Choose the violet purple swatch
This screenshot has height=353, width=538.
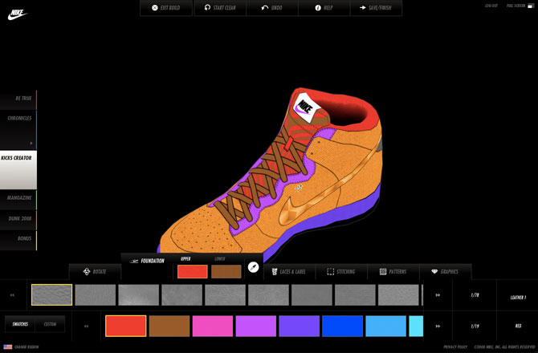(300, 326)
